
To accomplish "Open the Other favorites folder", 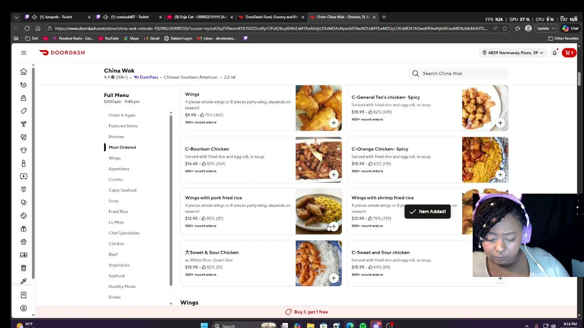I will pyautogui.click(x=563, y=38).
